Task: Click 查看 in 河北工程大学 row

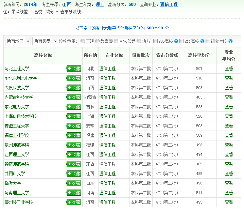Action: pos(229,69)
